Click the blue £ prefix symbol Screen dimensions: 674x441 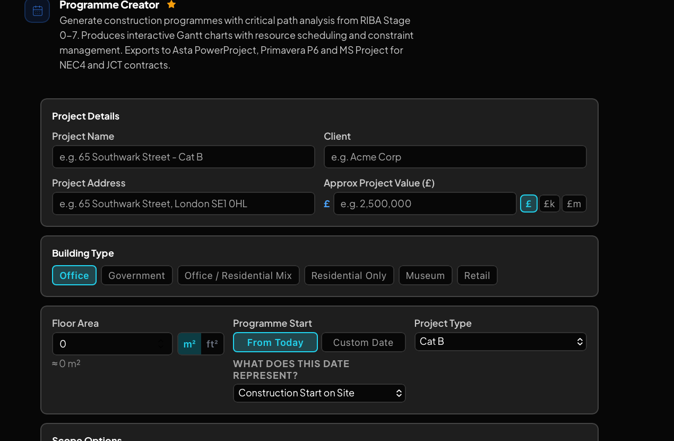327,203
